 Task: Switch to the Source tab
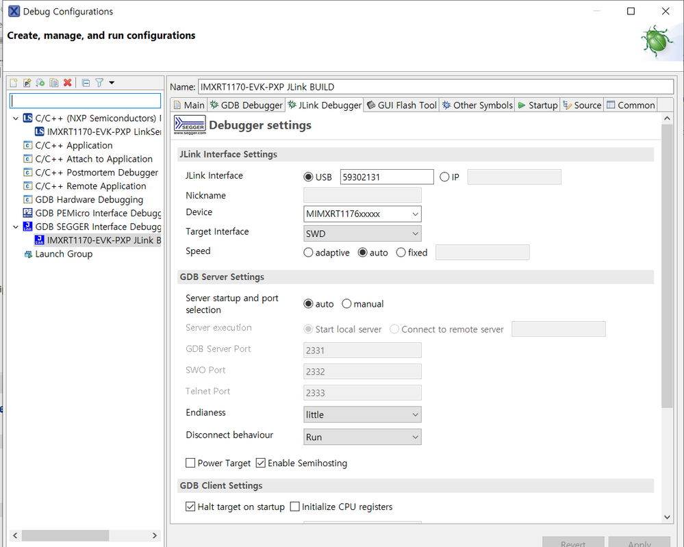pos(582,105)
